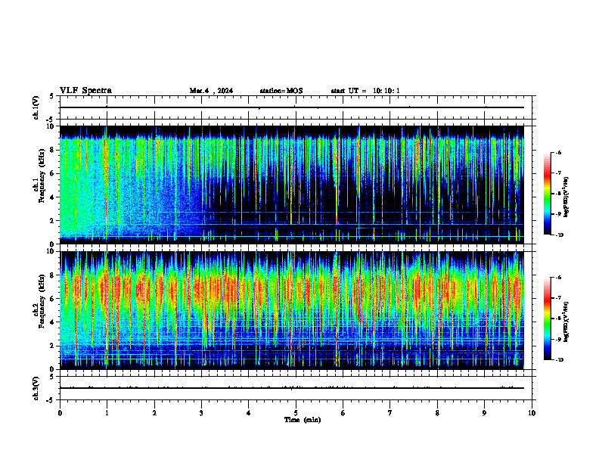Click the "6" kHz tick on ch.1 axis
Viewport: 599px width, 463px height.
point(52,174)
